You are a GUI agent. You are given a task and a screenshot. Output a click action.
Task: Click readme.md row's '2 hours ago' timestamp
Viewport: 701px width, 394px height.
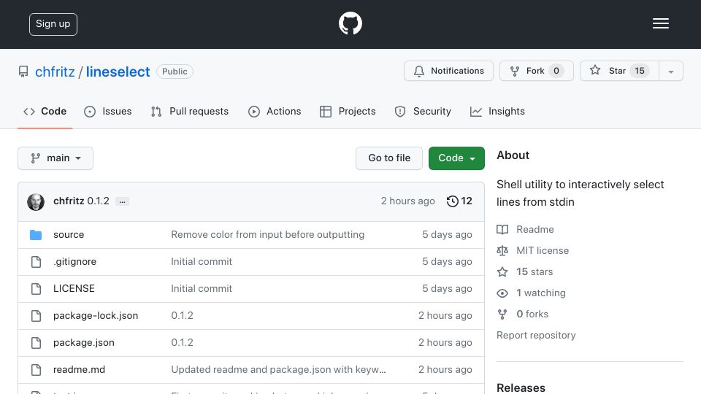[445, 369]
